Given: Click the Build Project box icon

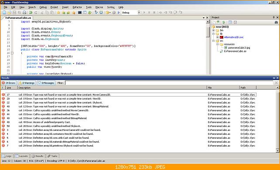Looking at the screenshot, I should pos(107,13).
